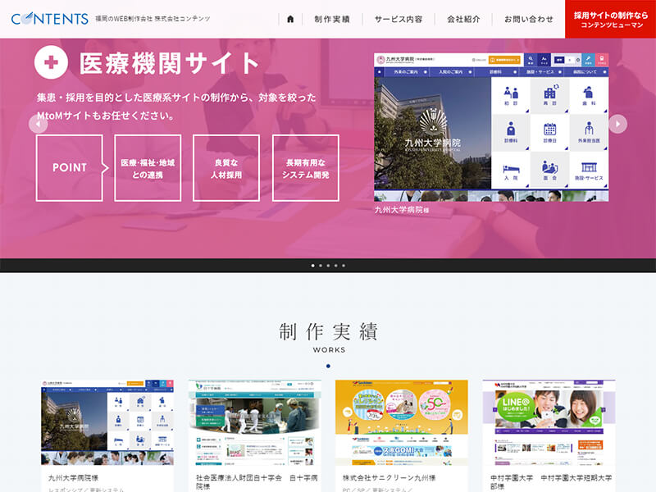Open the お問い合わせ menu item

(528, 19)
